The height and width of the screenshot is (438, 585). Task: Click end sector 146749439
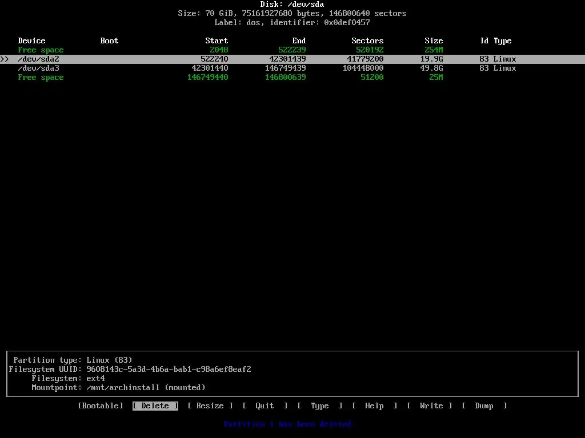(x=286, y=68)
